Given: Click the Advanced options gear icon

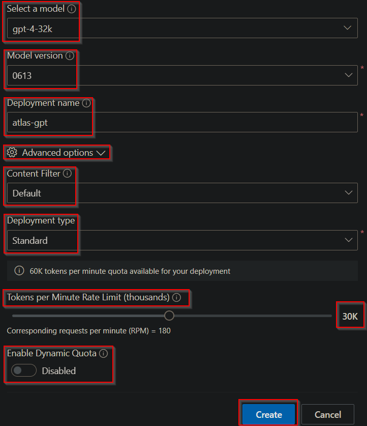Looking at the screenshot, I should (12, 153).
